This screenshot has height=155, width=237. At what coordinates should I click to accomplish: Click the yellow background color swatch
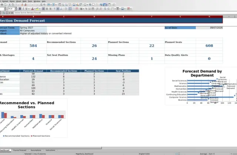click(x=37, y=9)
